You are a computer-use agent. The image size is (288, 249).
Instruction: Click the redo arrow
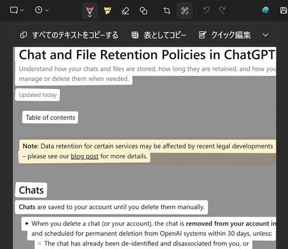coord(222,10)
